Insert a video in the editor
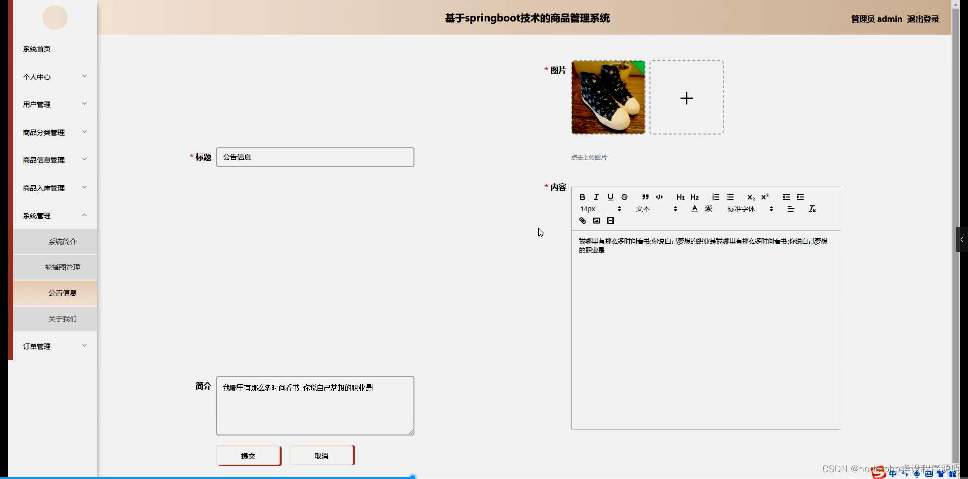This screenshot has height=479, width=968. click(x=610, y=221)
